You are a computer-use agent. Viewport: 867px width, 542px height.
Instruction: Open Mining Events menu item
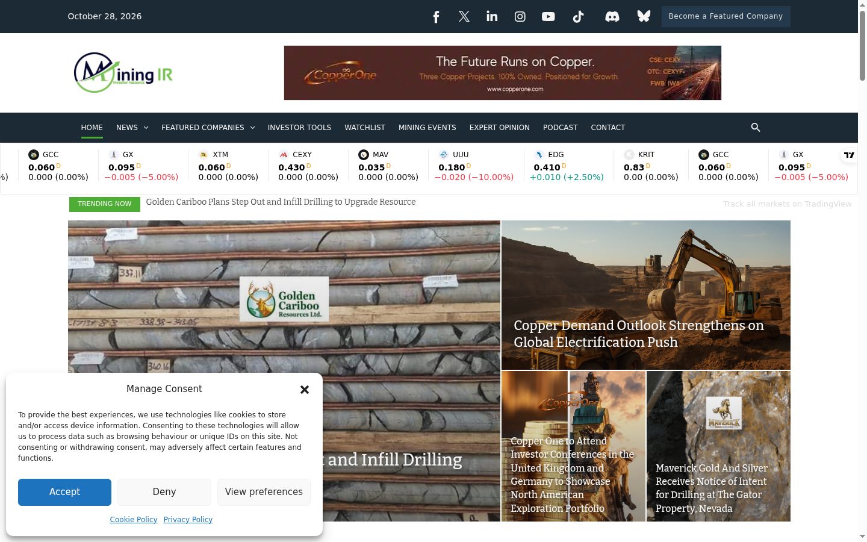[x=427, y=128]
